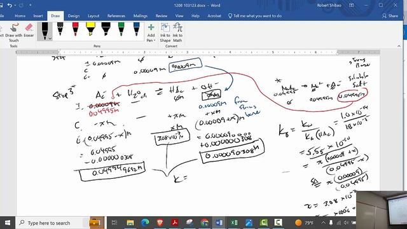Click the 79°F weather widget
Image resolution: width=407 pixels, height=229 pixels.
305,223
